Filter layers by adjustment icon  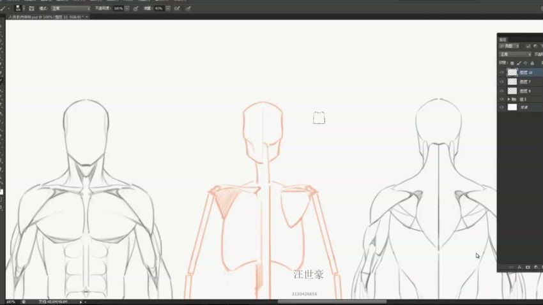tap(535, 46)
